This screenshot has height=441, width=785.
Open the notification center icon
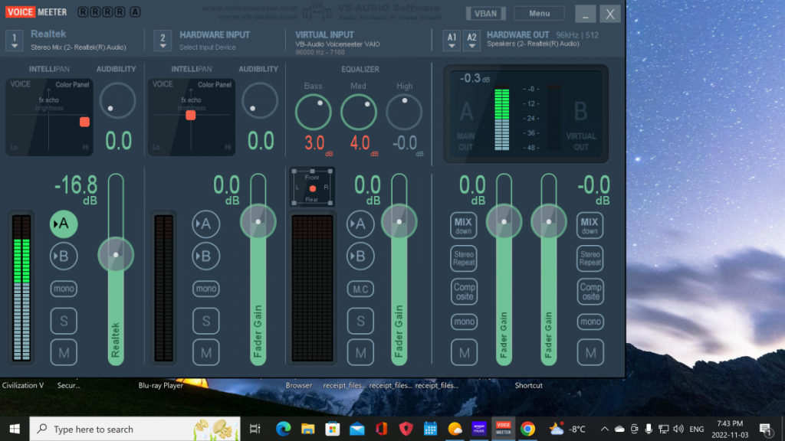click(x=766, y=429)
